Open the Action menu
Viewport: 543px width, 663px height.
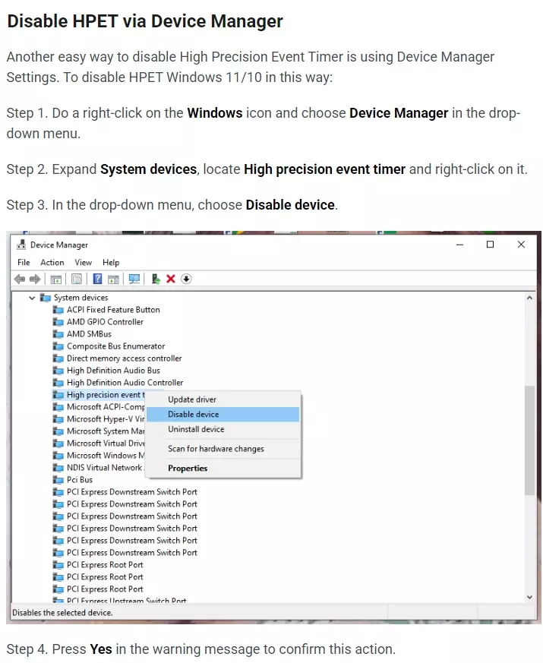(52, 263)
